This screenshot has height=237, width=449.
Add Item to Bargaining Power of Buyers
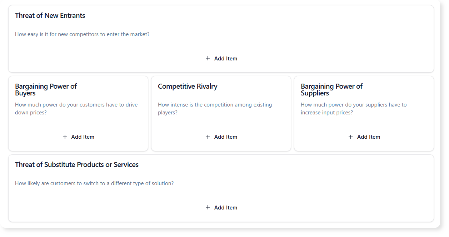[x=78, y=137]
